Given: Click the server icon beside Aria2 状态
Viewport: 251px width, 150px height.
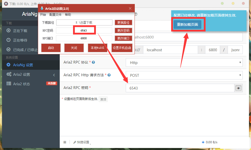Looking at the screenshot, I should pyautogui.click(x=9, y=83).
